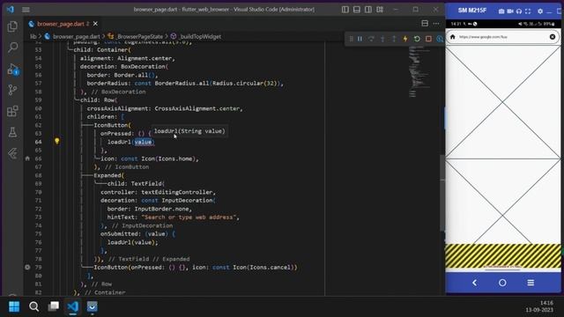Trigger Hot Reload lightning icon
The height and width of the screenshot is (317, 564).
click(x=405, y=39)
